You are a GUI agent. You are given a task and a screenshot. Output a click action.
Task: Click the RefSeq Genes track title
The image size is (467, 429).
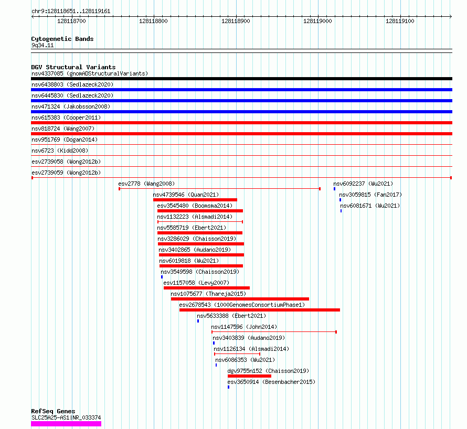point(53,411)
